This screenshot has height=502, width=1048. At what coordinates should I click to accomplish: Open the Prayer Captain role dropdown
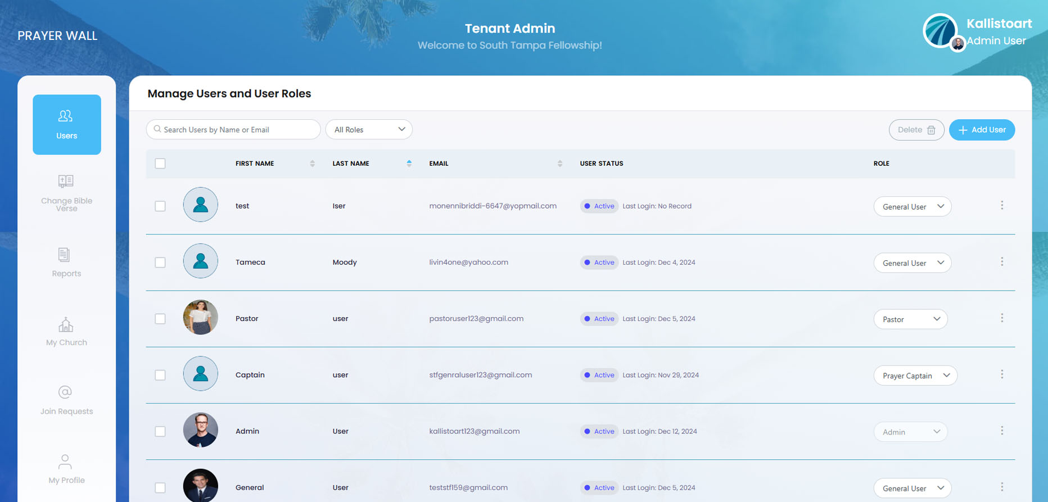click(x=915, y=376)
